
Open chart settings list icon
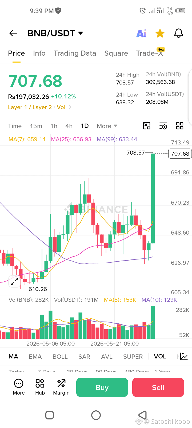[163, 126]
